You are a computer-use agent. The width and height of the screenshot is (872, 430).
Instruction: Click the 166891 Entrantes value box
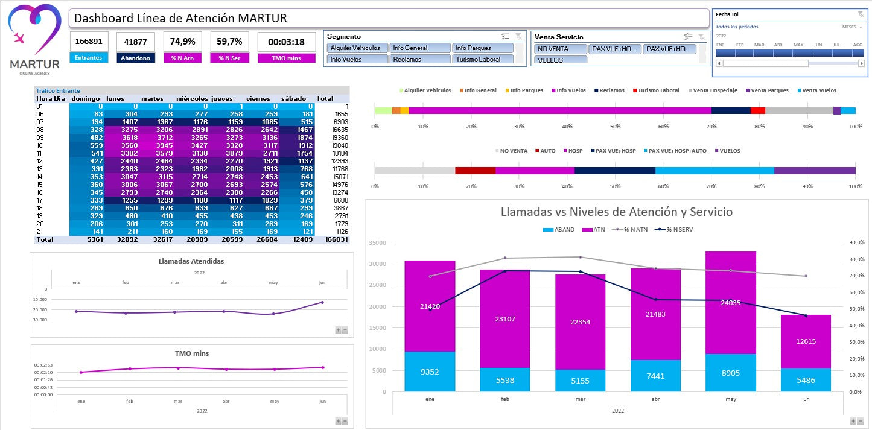click(x=89, y=42)
